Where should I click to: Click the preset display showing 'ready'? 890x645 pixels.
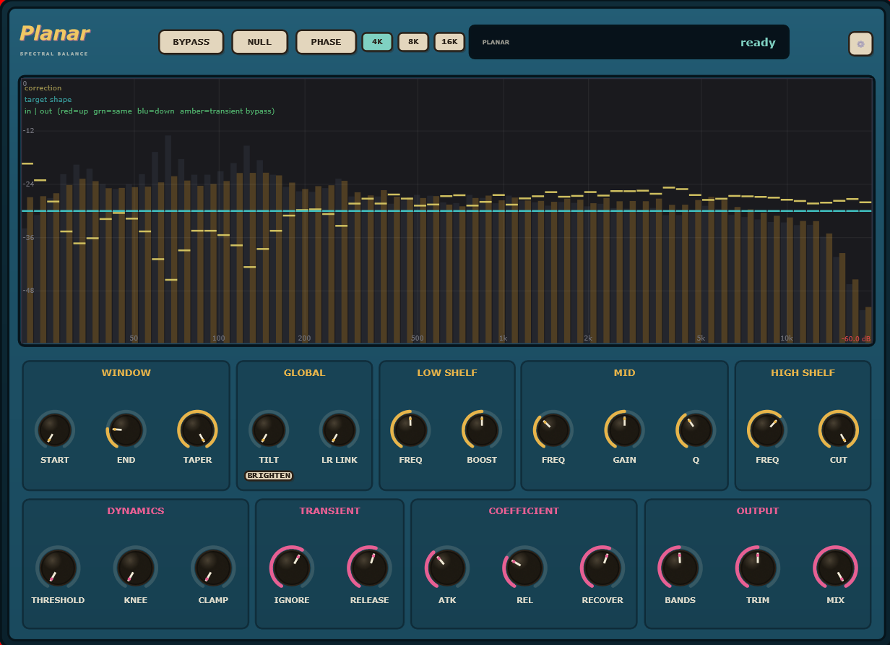[628, 42]
